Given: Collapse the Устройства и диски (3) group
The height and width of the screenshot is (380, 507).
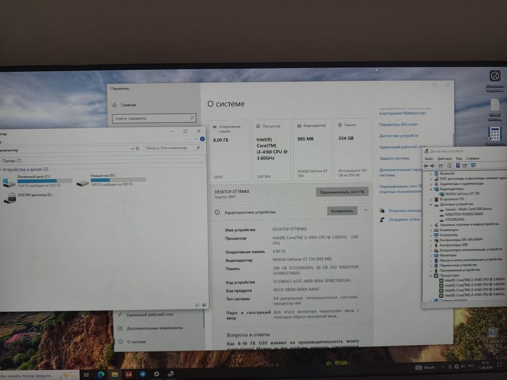Looking at the screenshot, I should coord(1,169).
